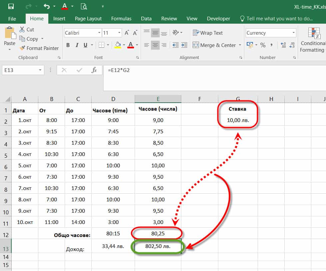326x271 pixels.
Task: Click the Fill Color bucket icon
Action: point(118,45)
